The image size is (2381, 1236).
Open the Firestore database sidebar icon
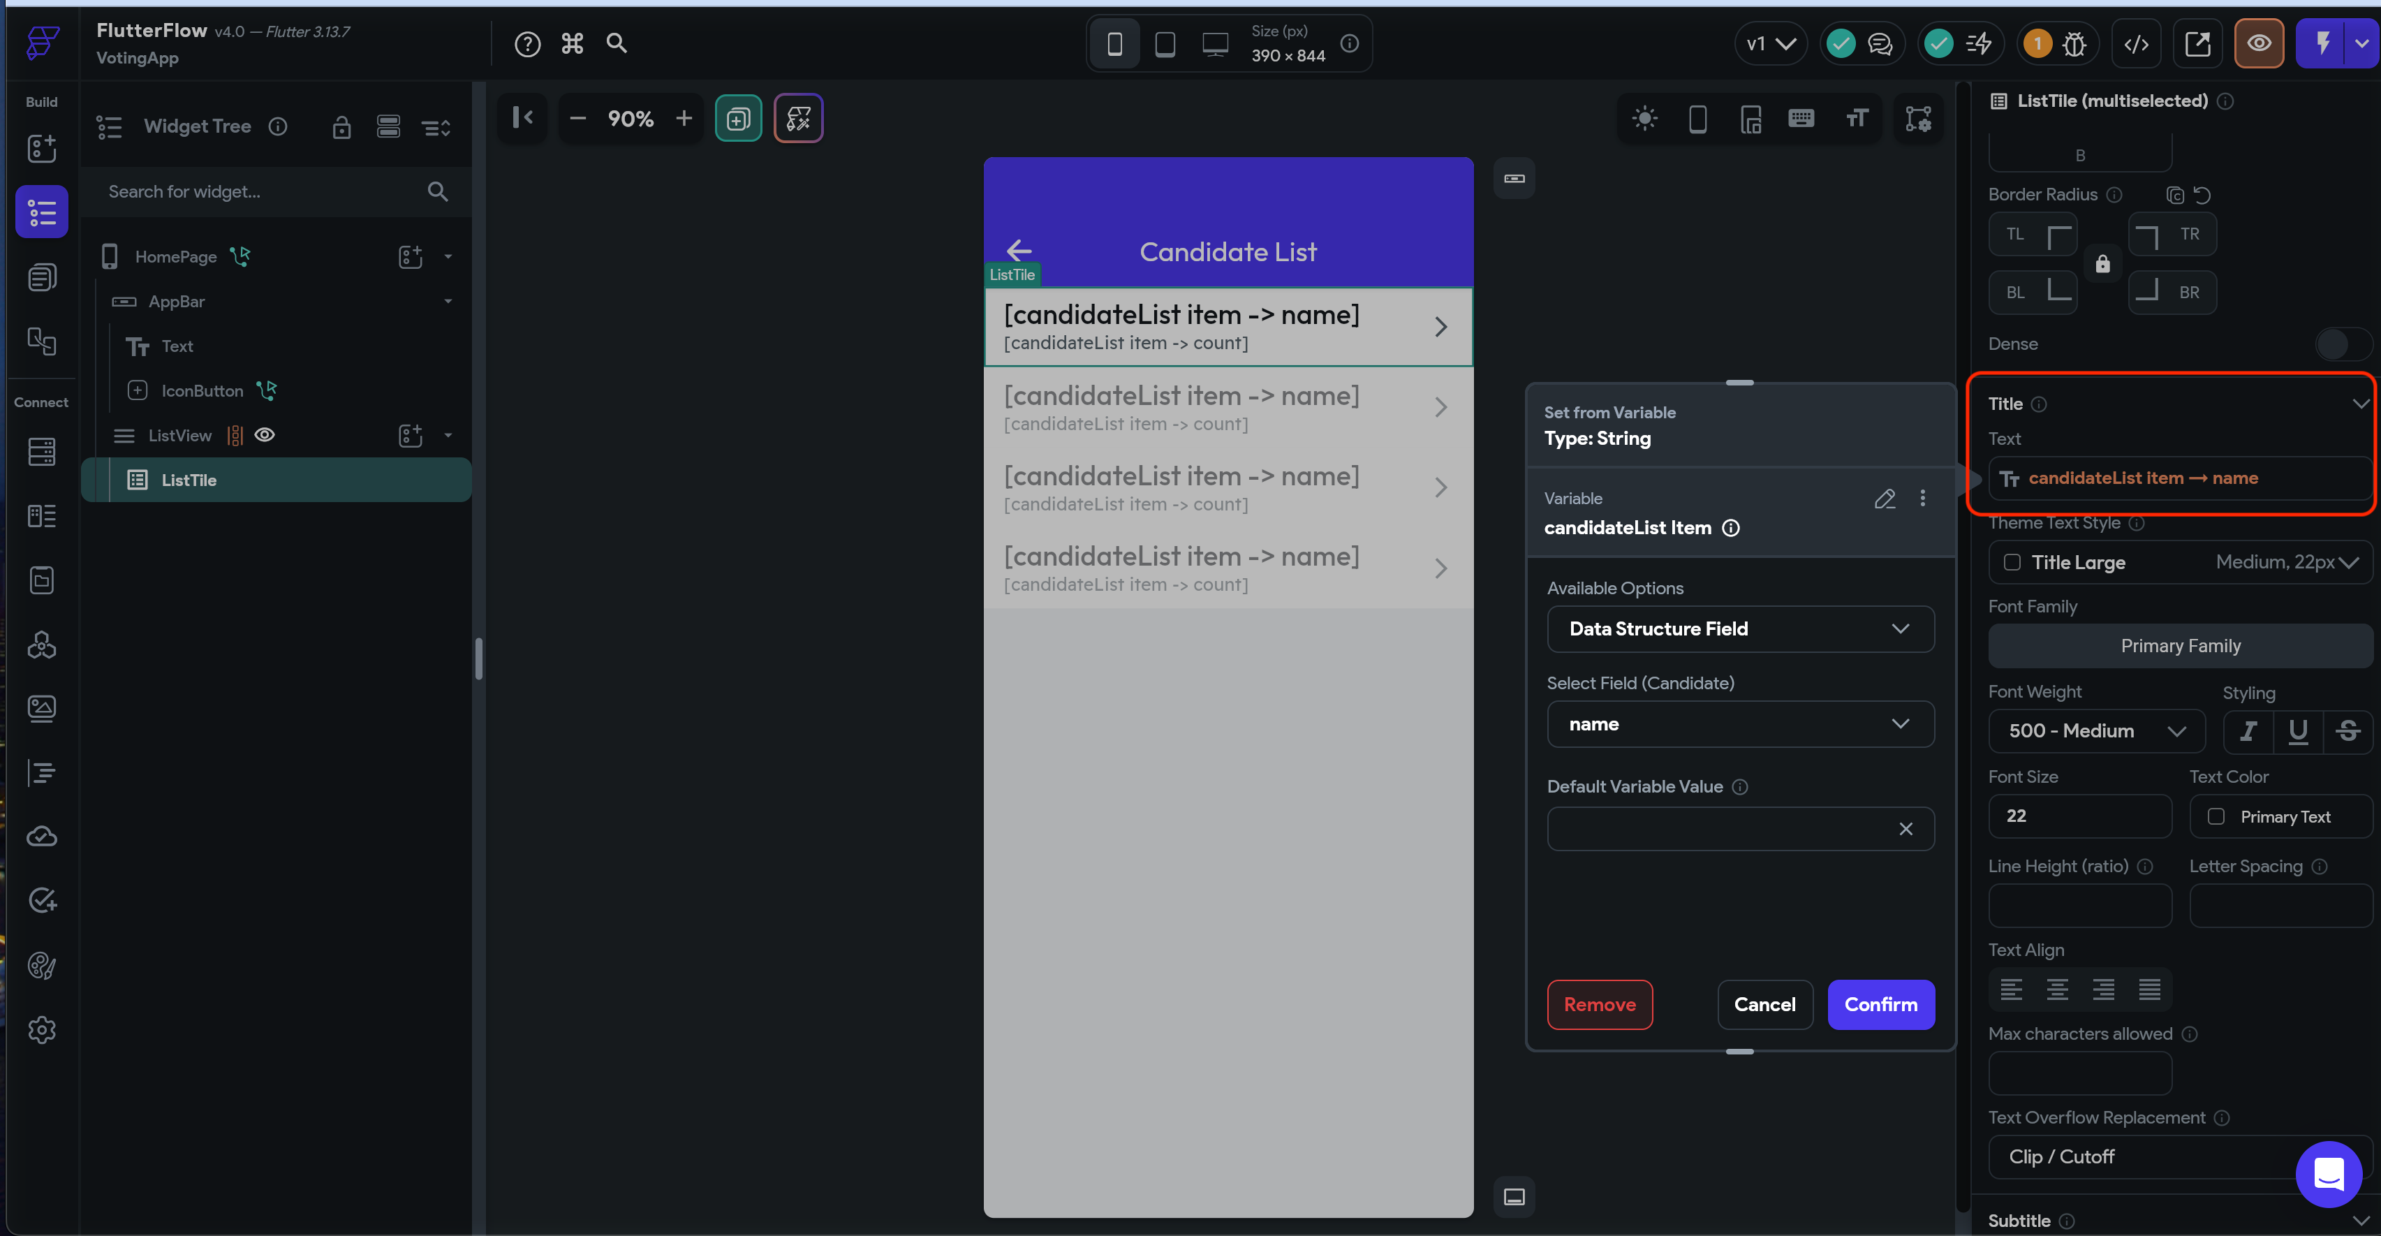coord(42,451)
